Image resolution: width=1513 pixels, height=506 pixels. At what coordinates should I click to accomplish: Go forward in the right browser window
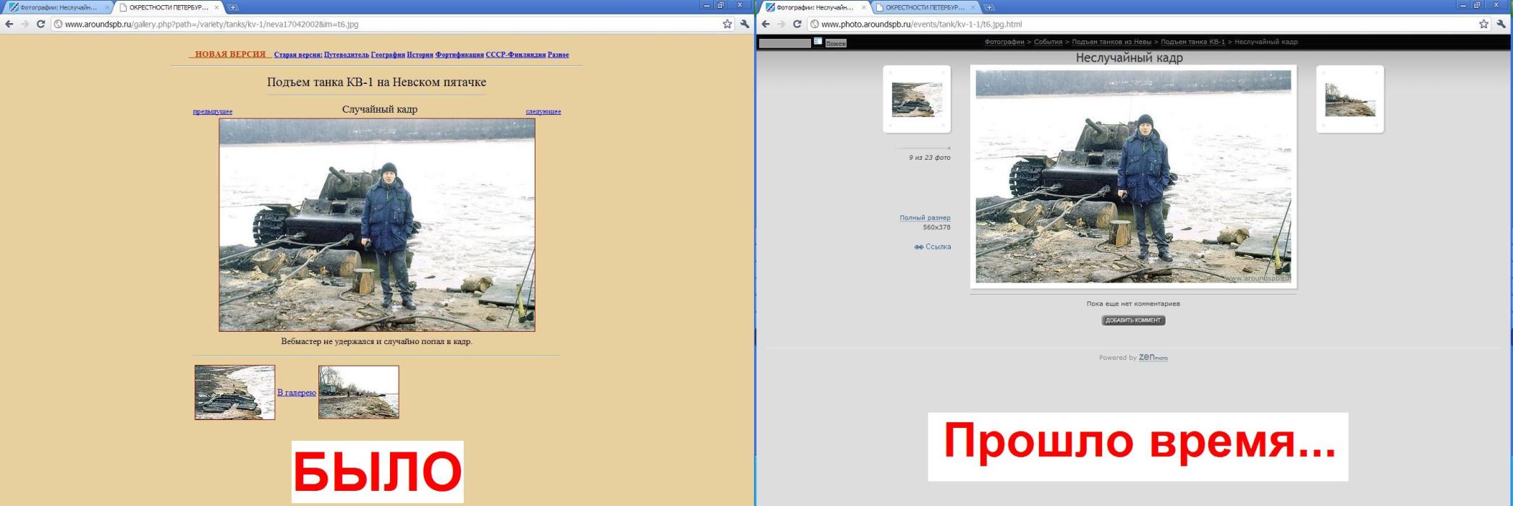(781, 24)
